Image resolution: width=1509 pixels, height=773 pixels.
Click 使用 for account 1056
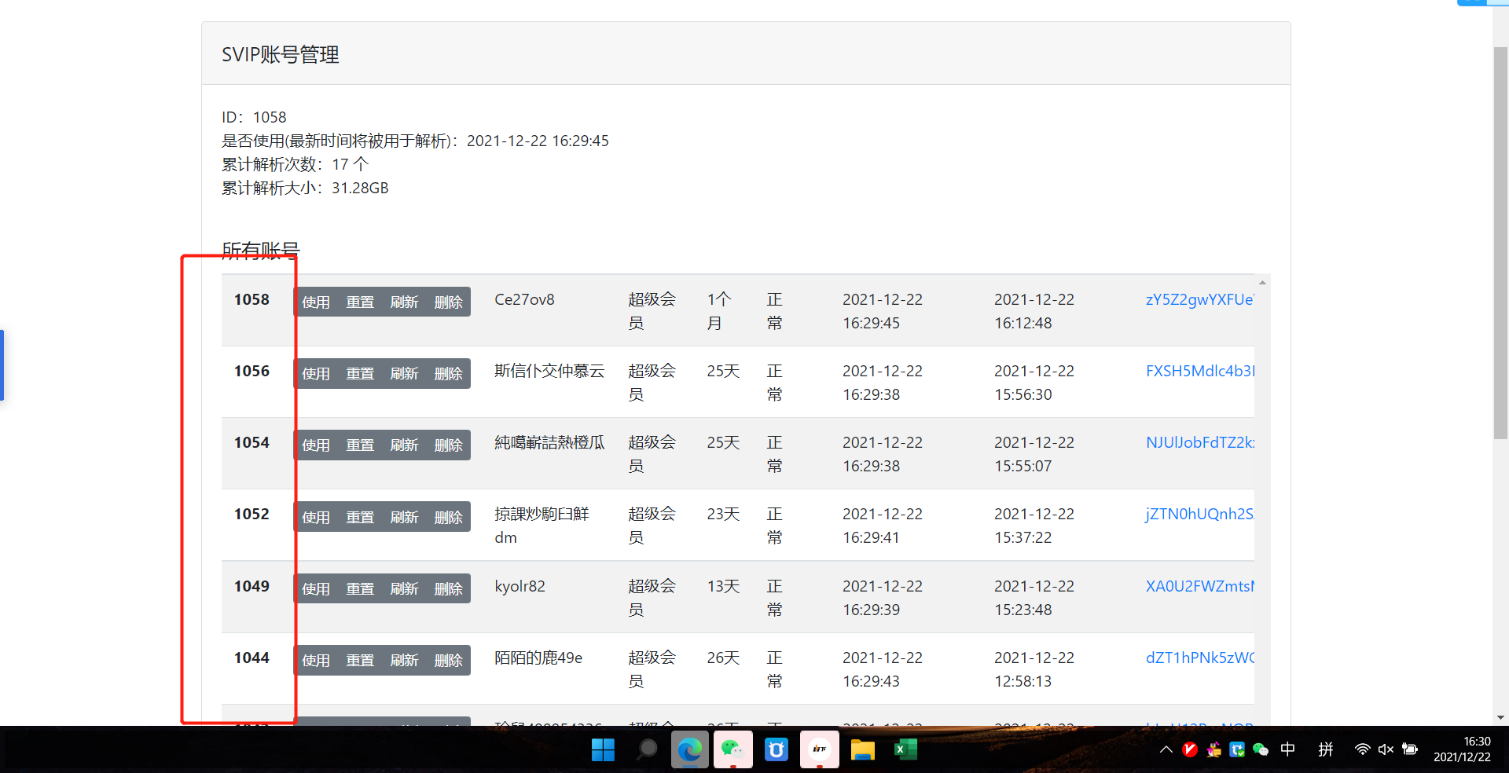click(x=316, y=373)
